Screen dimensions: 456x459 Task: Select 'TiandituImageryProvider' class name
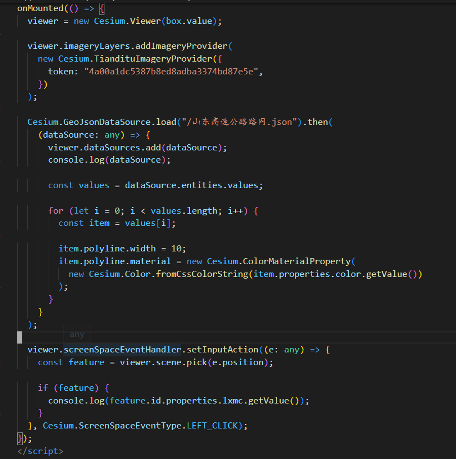[153, 59]
